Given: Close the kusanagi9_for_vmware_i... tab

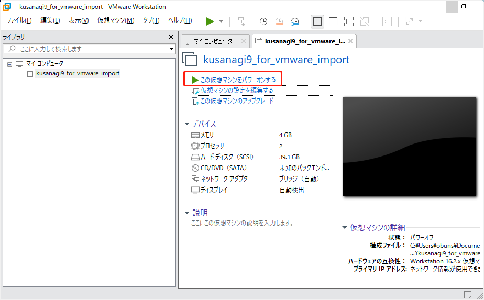Looking at the screenshot, I should [x=350, y=41].
